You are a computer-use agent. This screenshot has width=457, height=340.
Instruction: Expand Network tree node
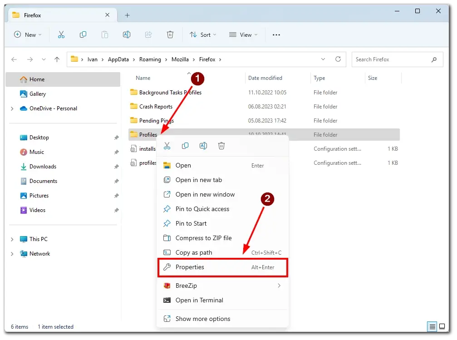[x=12, y=254]
